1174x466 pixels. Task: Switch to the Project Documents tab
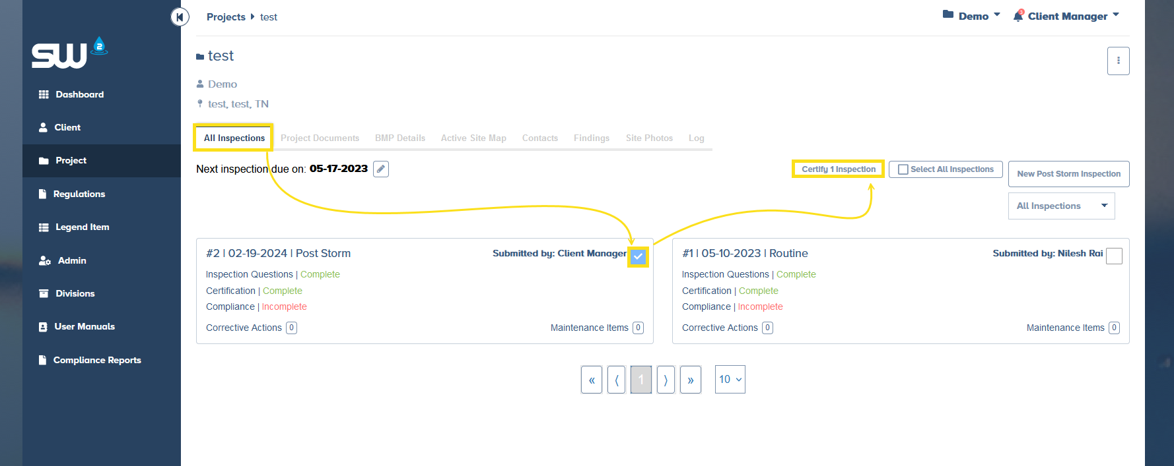(320, 138)
